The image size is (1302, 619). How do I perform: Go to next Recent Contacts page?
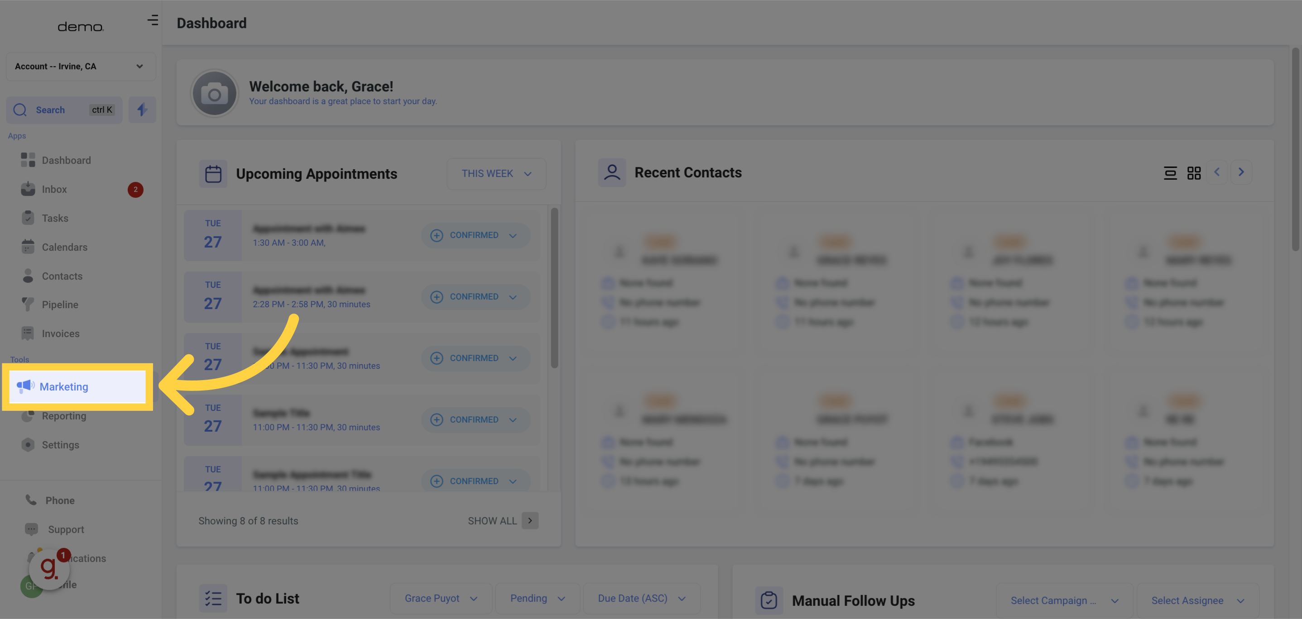click(1241, 172)
